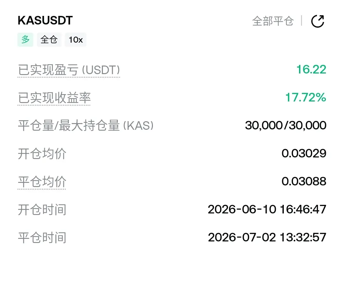Tap the KASUSDT pair title
This screenshot has height=285, width=344.
(x=45, y=20)
